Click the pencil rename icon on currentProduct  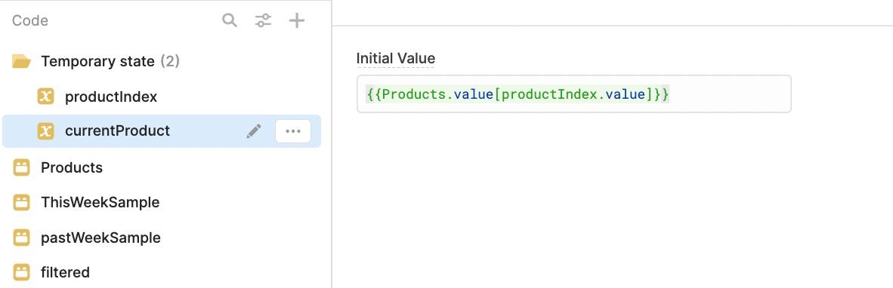point(254,131)
